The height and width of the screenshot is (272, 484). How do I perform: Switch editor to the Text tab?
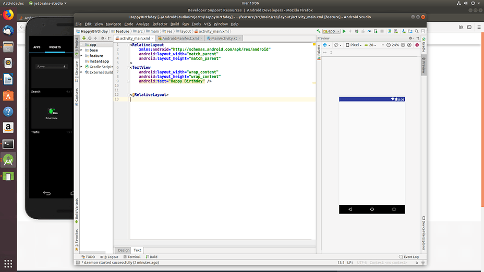(x=137, y=250)
